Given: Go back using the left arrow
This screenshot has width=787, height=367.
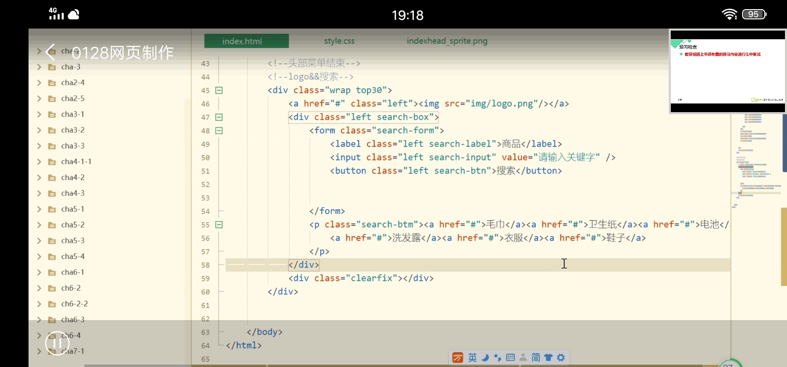Looking at the screenshot, I should [x=50, y=51].
